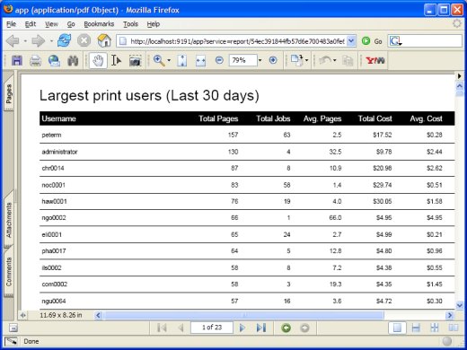Open the zoom percentage dropdown arrow
467x350 pixels.
point(260,60)
